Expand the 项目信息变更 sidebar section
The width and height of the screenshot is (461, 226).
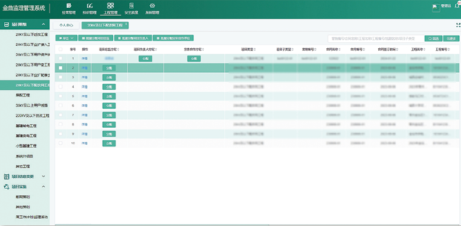(25, 177)
